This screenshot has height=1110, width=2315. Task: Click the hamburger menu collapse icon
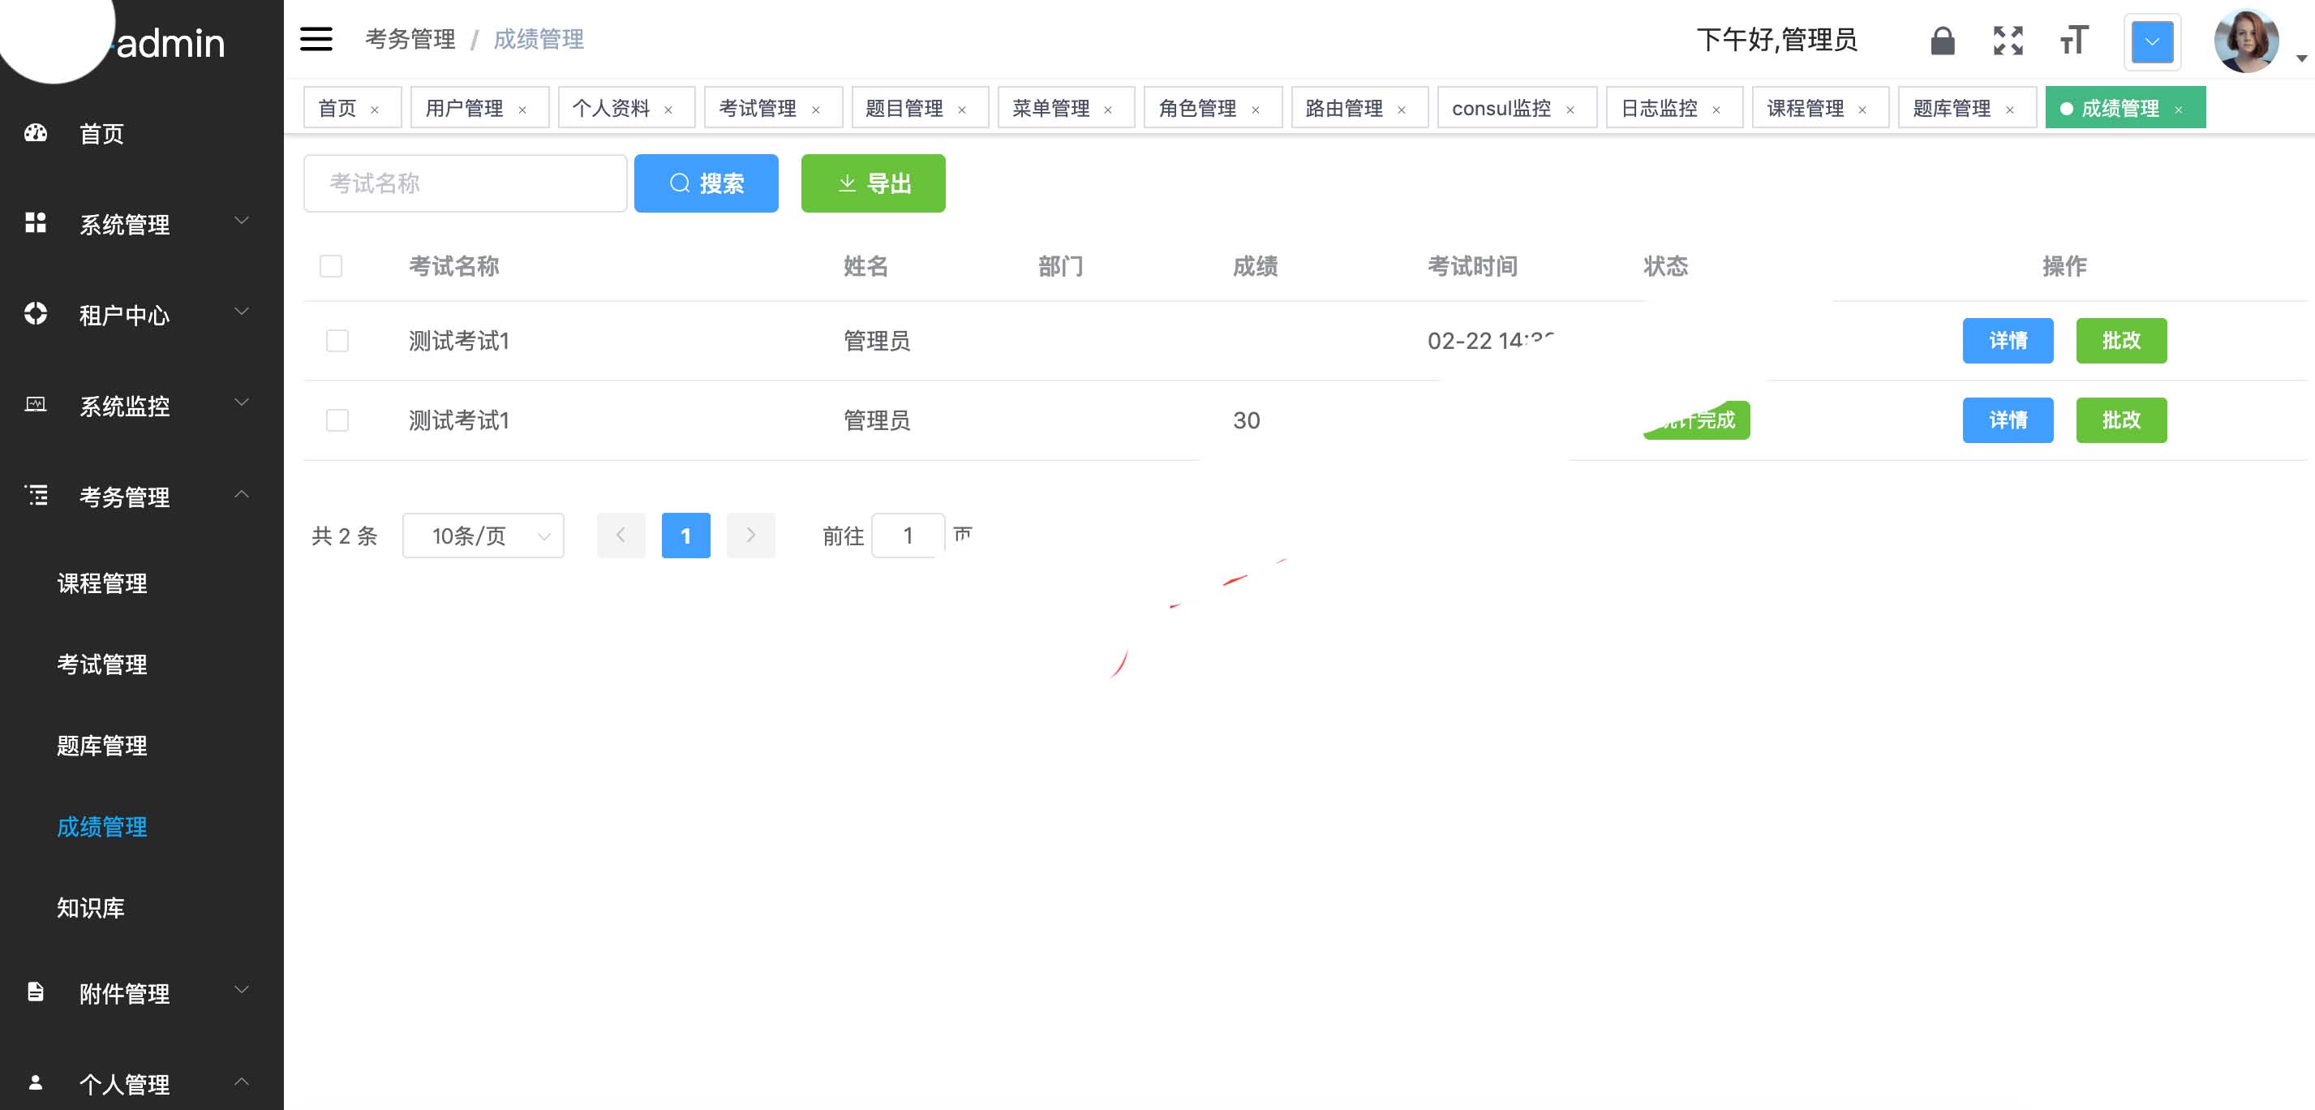[x=316, y=40]
